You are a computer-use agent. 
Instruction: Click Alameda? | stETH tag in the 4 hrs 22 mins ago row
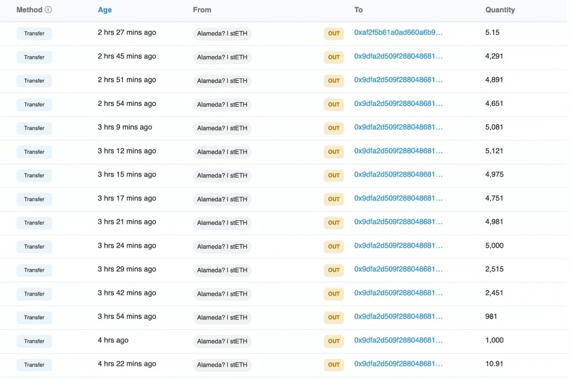click(222, 365)
